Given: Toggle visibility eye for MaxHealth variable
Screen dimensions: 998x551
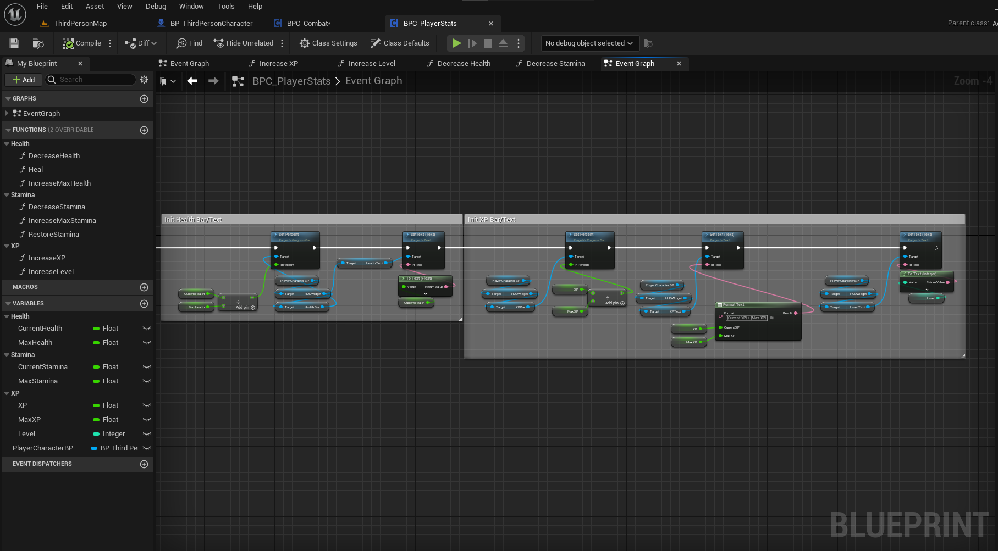Looking at the screenshot, I should (147, 343).
